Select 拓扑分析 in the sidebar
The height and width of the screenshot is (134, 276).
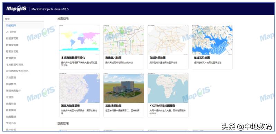click(11, 130)
